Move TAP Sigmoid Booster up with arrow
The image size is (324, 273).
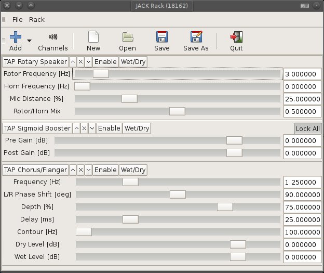click(x=77, y=128)
